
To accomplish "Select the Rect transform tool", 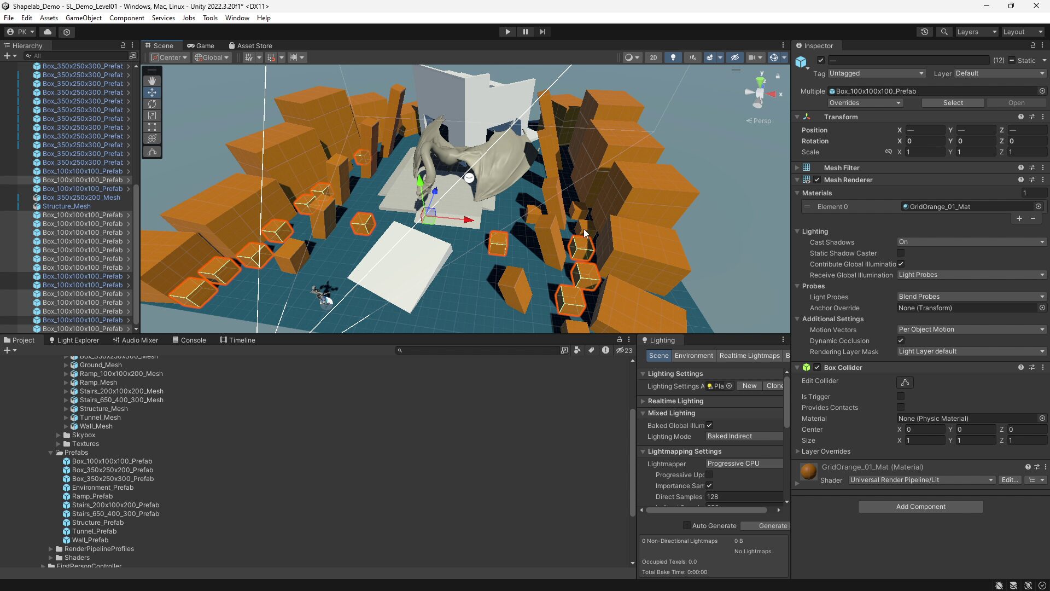I will [x=152, y=127].
